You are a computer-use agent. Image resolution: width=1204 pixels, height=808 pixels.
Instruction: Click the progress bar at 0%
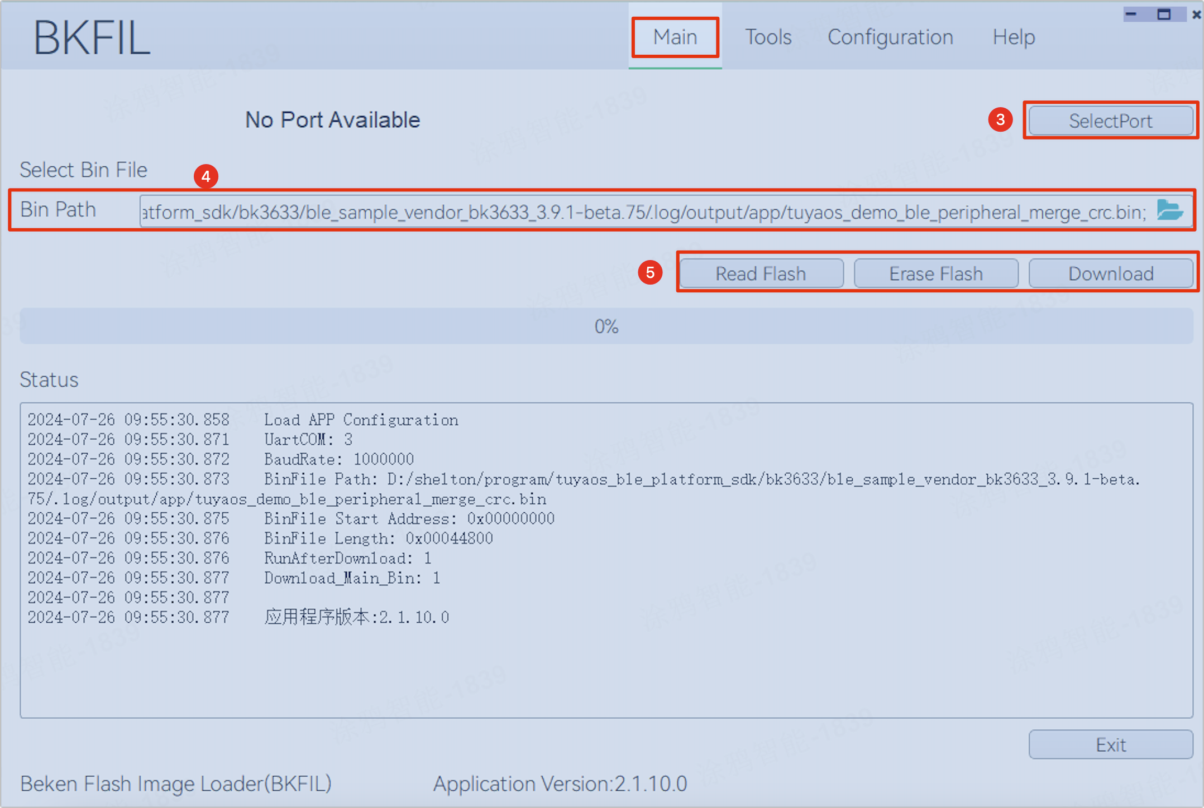[602, 326]
